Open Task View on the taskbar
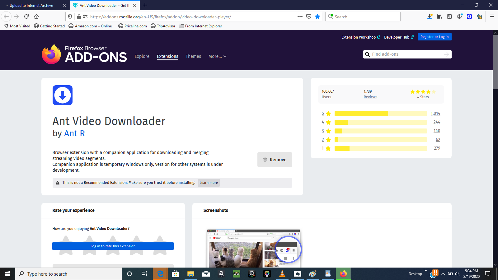 (x=144, y=274)
